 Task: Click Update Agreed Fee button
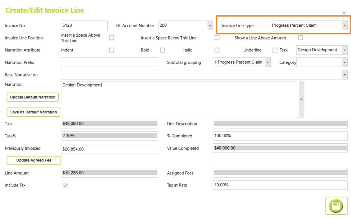(34, 160)
